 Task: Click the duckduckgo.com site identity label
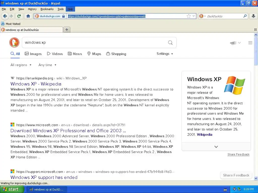(50, 16)
